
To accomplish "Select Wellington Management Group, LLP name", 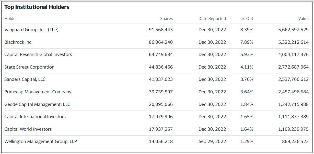I will click(x=41, y=141).
